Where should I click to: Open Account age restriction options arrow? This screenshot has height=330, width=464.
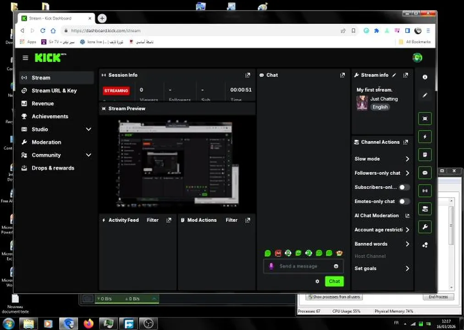[x=408, y=230]
